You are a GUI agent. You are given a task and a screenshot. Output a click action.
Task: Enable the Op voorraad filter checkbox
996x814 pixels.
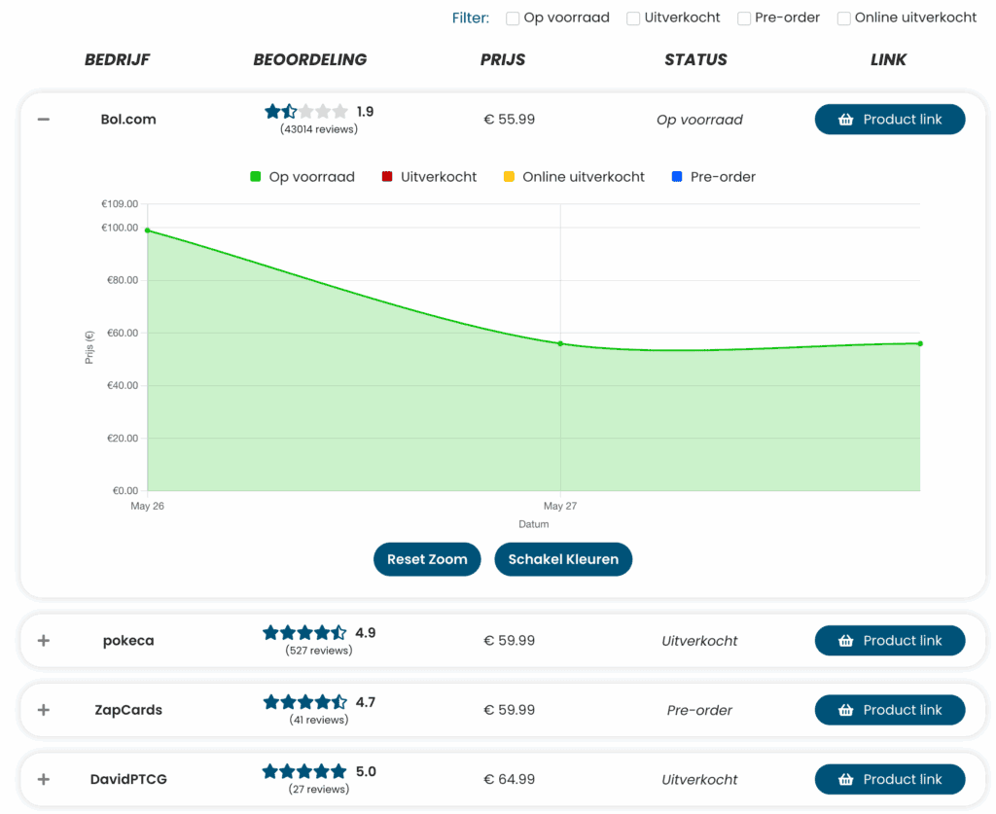(513, 18)
